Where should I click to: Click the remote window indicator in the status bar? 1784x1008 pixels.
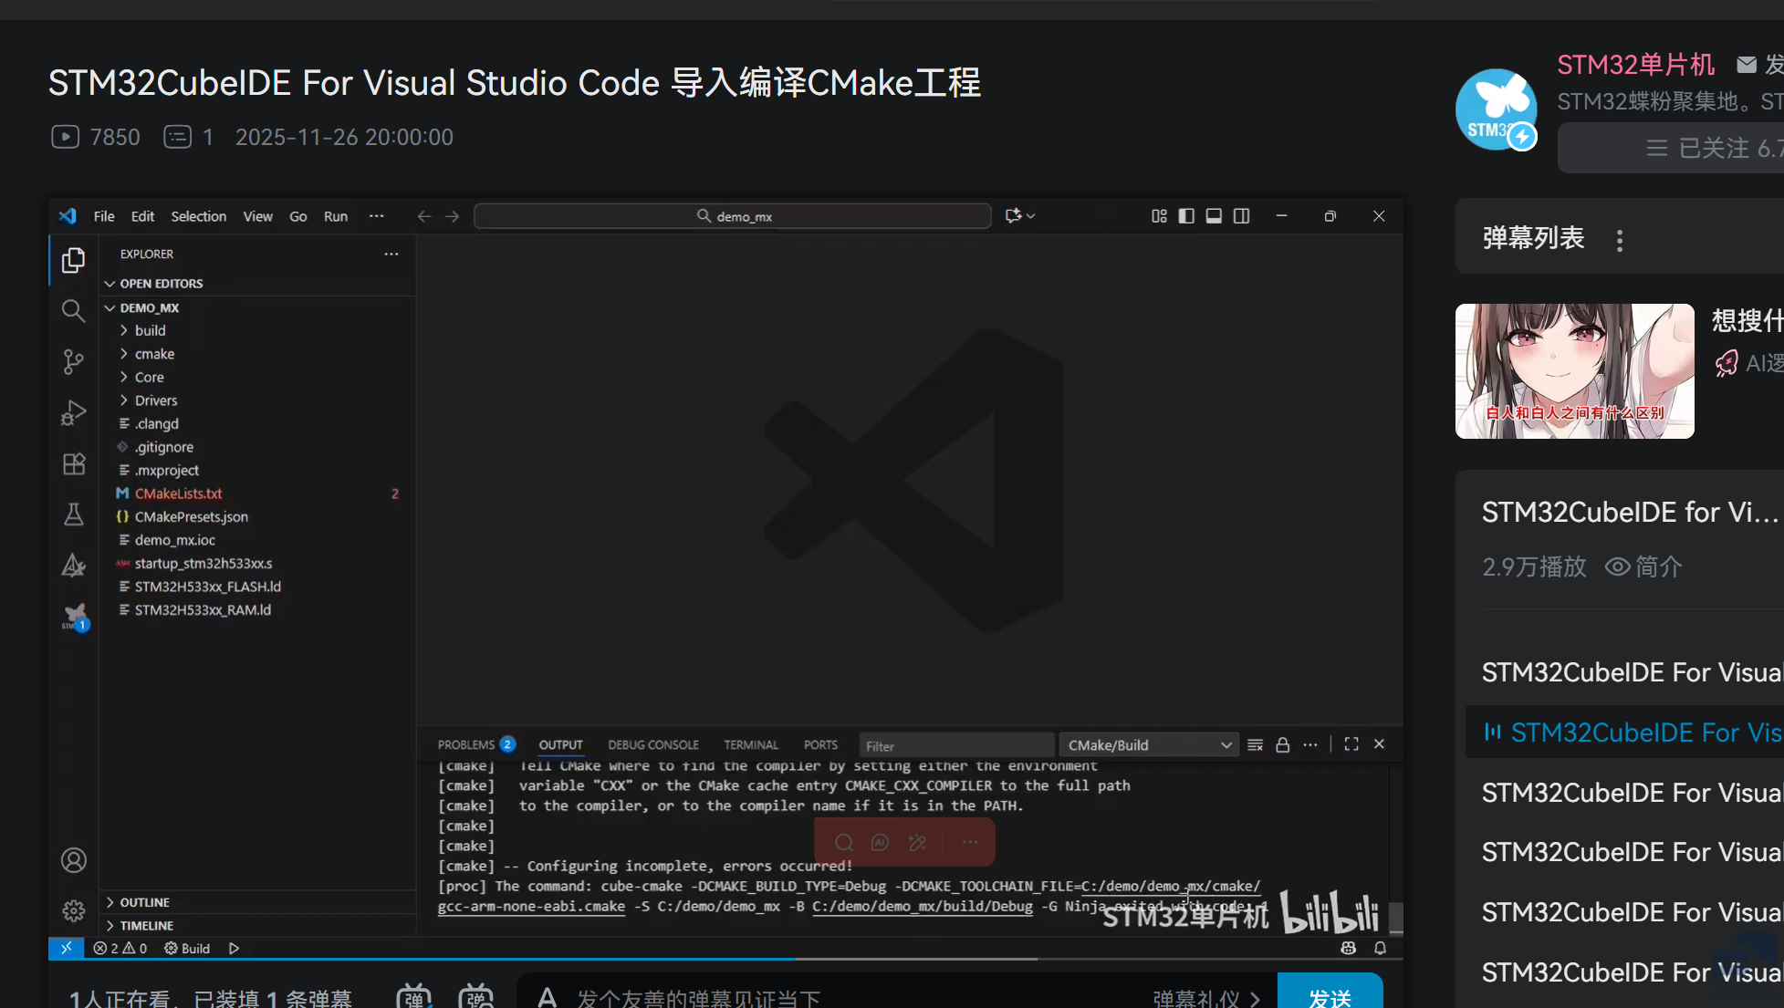(67, 948)
